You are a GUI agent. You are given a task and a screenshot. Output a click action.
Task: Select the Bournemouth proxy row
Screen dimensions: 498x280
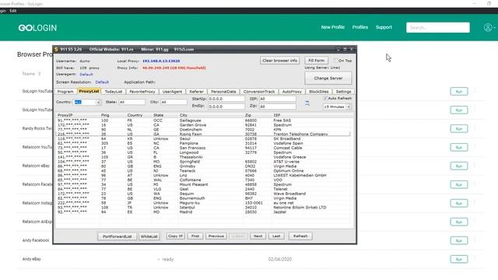coord(203,198)
